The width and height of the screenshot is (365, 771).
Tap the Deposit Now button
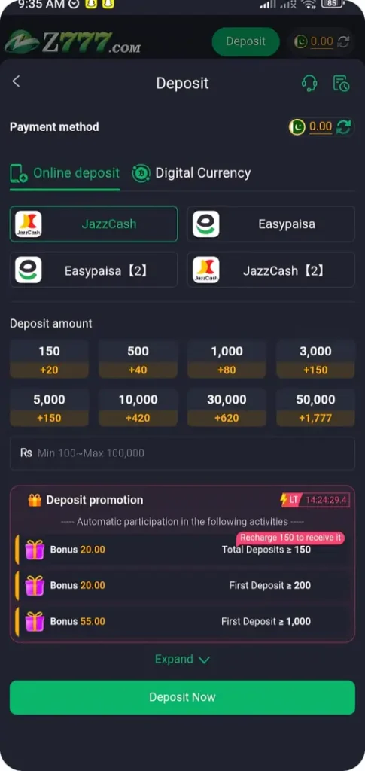182,697
